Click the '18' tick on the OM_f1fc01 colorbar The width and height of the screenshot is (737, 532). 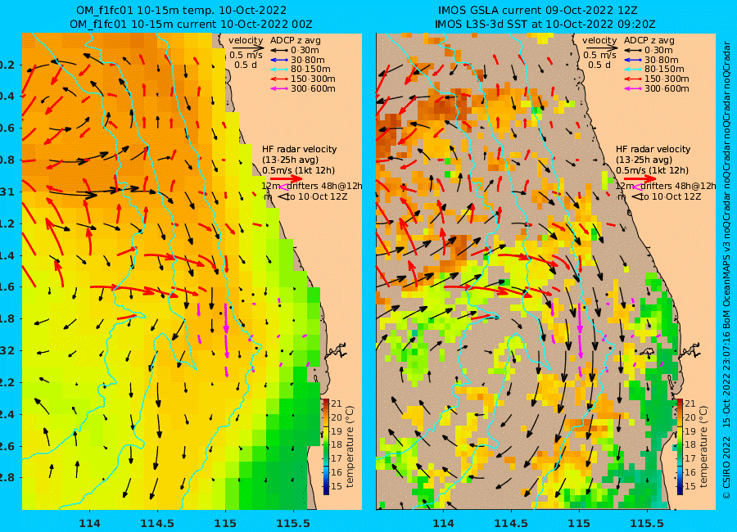tap(337, 444)
